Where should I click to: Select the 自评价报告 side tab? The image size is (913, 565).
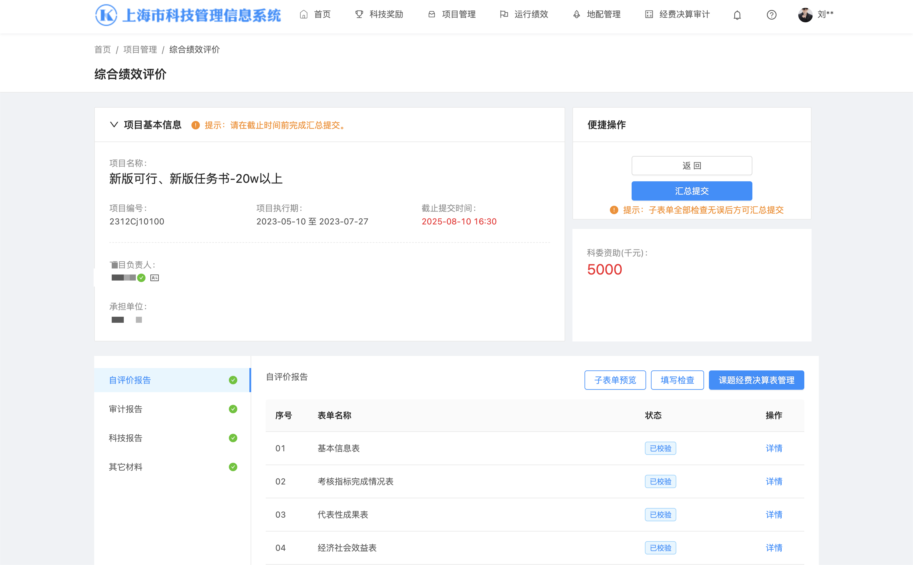172,380
